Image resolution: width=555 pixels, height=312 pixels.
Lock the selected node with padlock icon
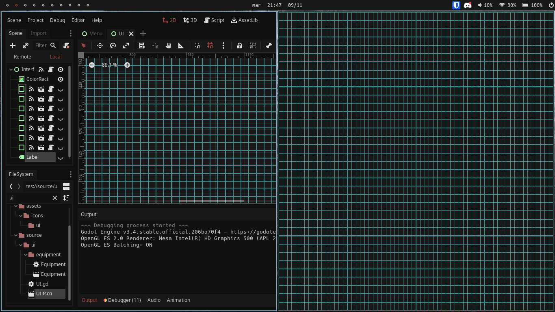point(240,45)
